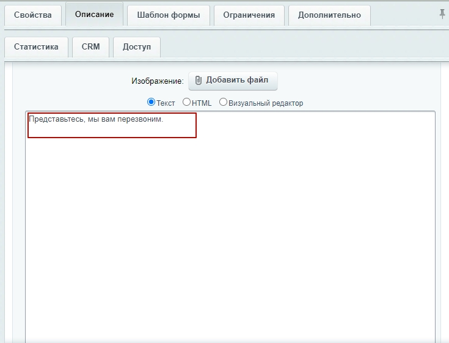Open the Свойства tab
The height and width of the screenshot is (343, 449).
coord(33,15)
